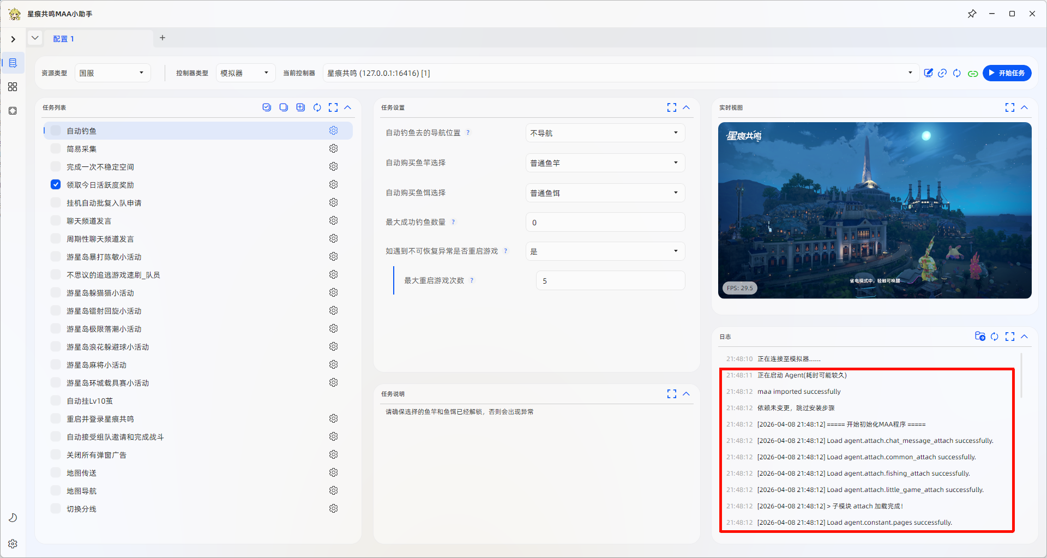
Task: Click refresh icon in task list header
Action: (x=317, y=107)
